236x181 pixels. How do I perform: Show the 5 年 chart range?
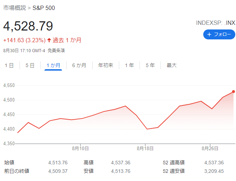(x=150, y=65)
